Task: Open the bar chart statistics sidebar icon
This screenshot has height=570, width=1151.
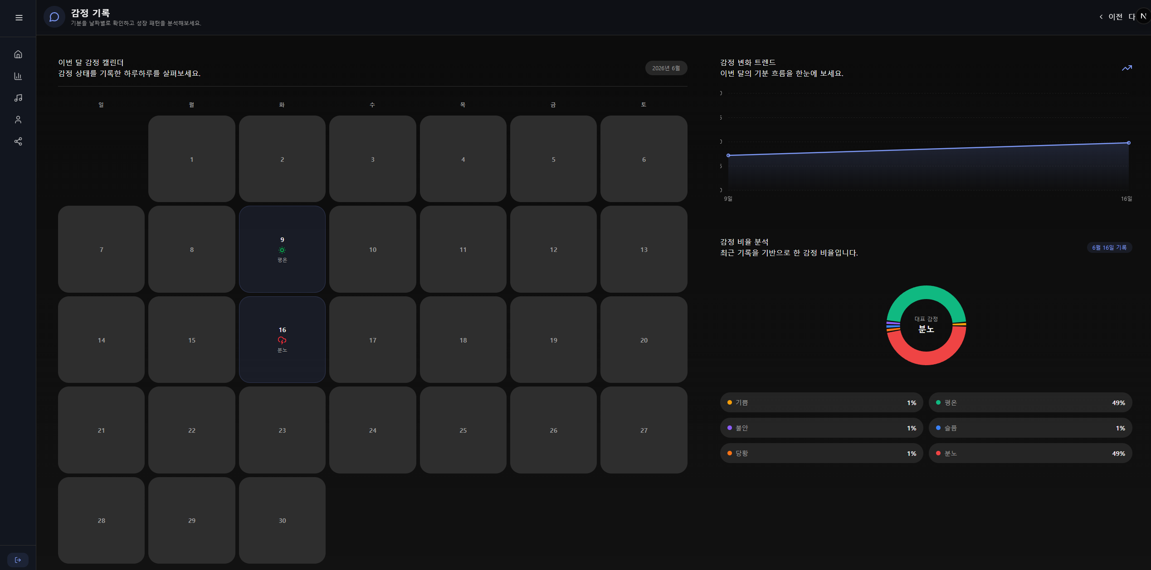Action: [x=18, y=76]
